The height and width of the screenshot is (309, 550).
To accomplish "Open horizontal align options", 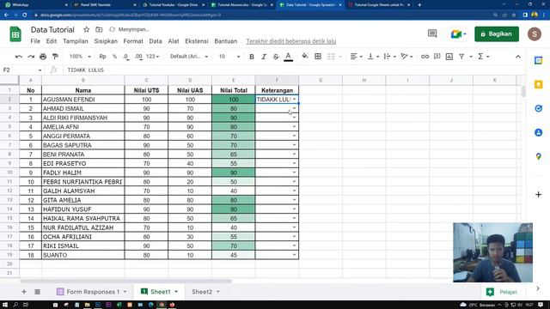I will [356, 57].
